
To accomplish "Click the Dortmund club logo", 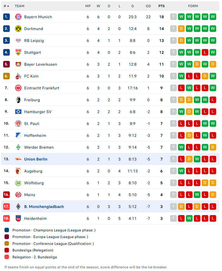I will (x=18, y=29).
